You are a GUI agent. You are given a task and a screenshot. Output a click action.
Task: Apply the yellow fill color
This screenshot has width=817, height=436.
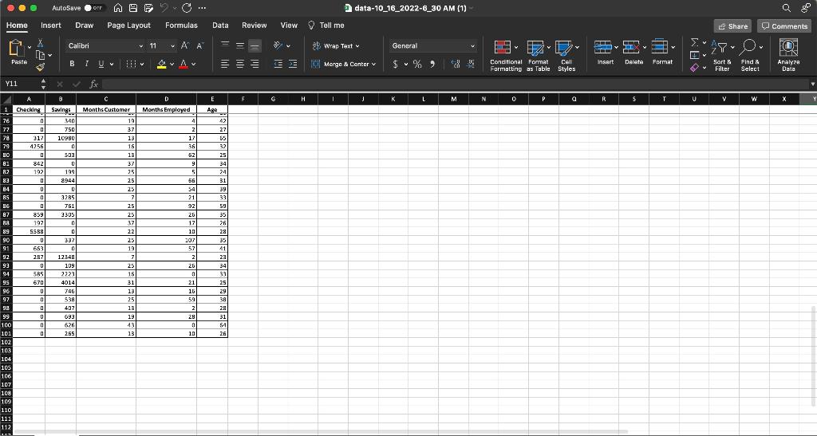click(161, 64)
